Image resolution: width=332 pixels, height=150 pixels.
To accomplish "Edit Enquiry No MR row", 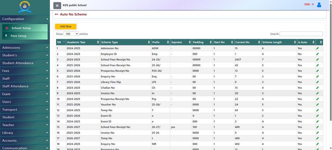I will pos(317,144).
